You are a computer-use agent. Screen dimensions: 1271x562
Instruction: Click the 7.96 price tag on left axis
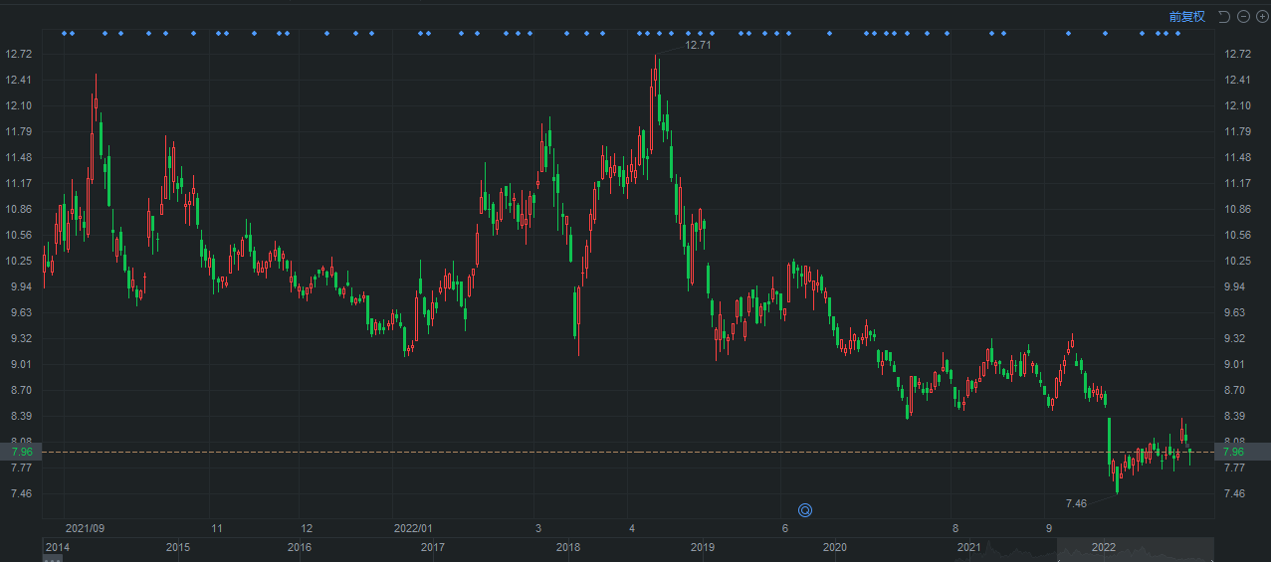(x=21, y=452)
